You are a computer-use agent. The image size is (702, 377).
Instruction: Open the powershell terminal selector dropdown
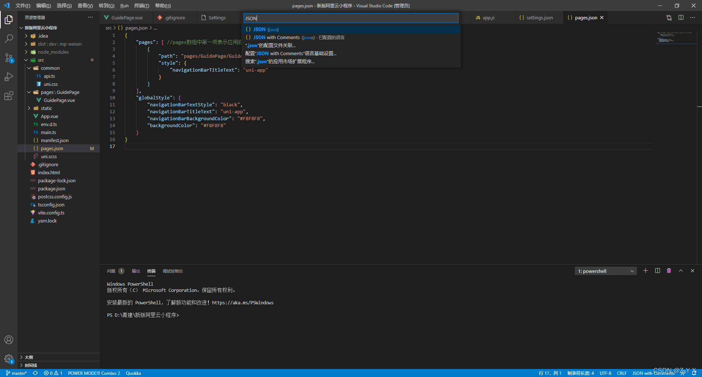605,271
